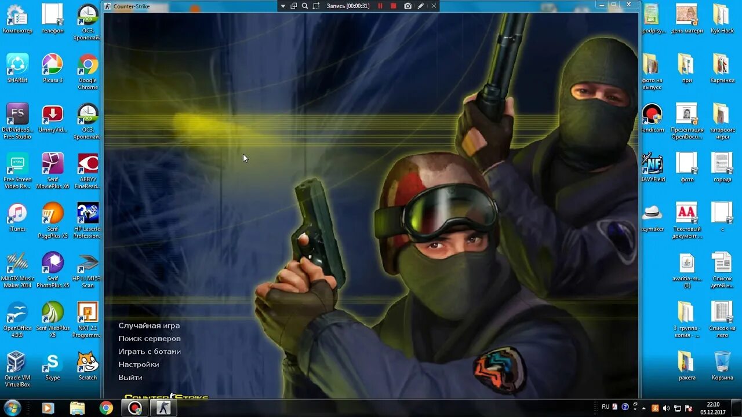The width and height of the screenshot is (742, 417).
Task: Open the Список на лето file
Action: pos(722,320)
